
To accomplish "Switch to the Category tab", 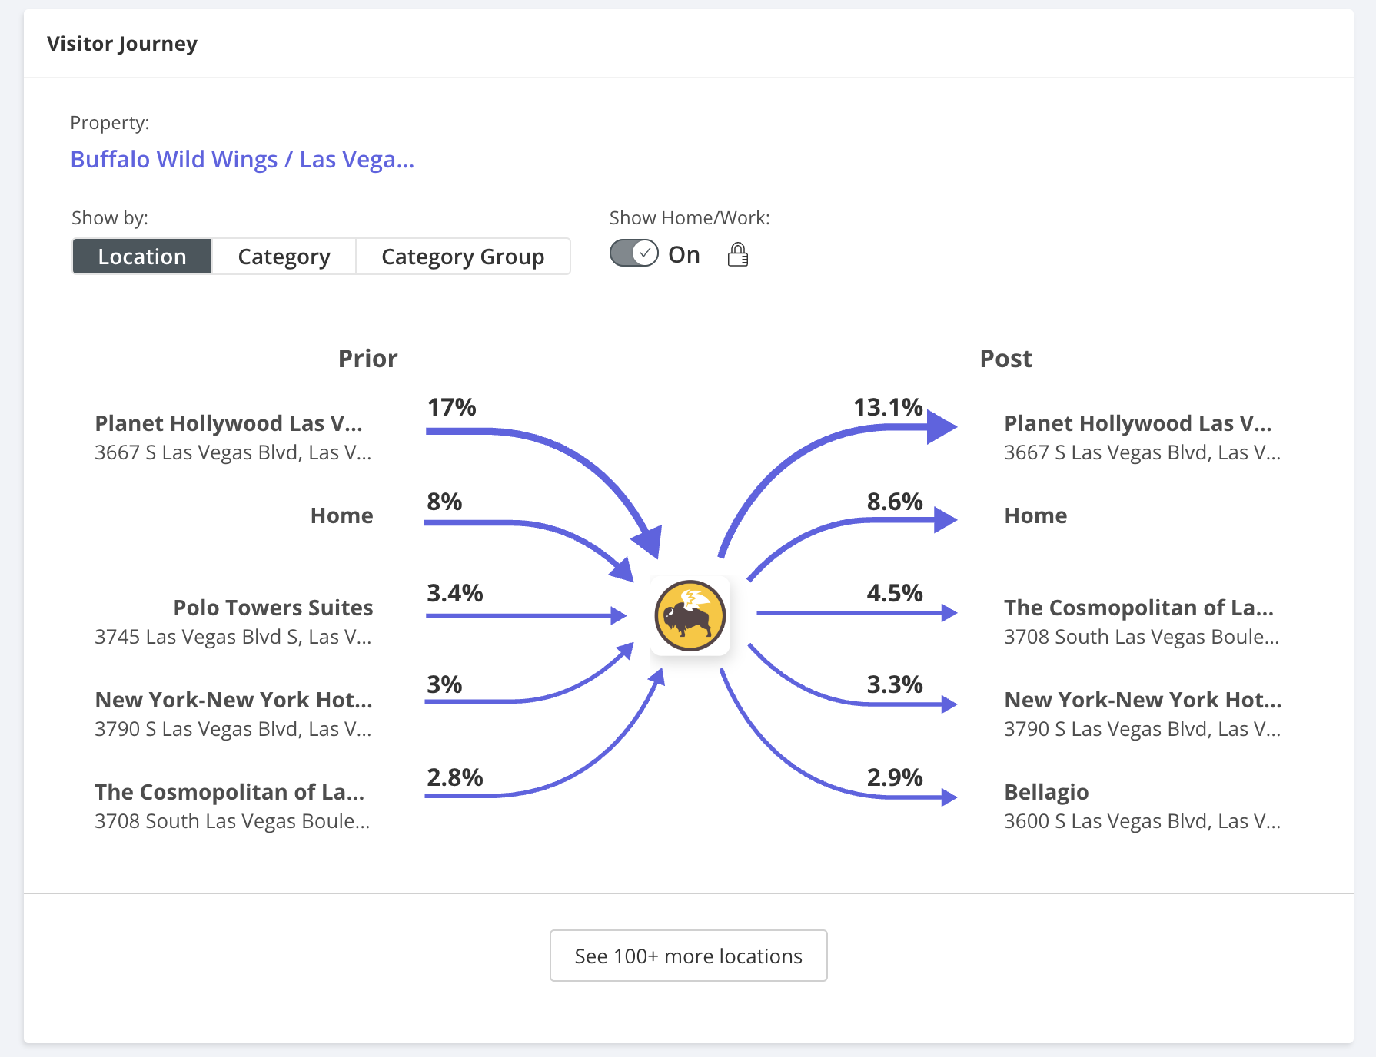I will pyautogui.click(x=284, y=257).
